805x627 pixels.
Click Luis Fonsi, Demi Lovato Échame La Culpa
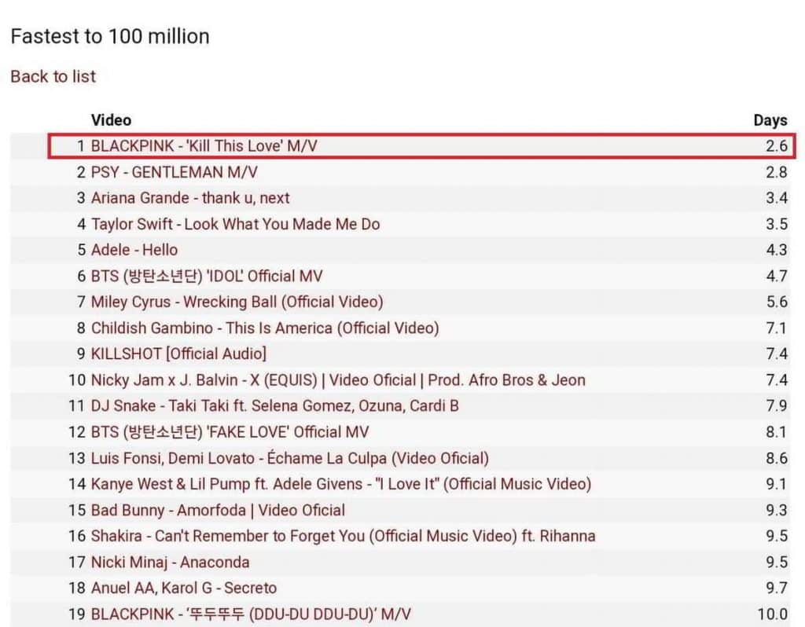289,458
